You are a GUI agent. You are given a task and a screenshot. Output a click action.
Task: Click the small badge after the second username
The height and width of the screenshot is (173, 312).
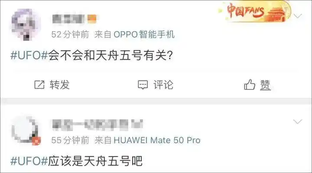(137, 124)
